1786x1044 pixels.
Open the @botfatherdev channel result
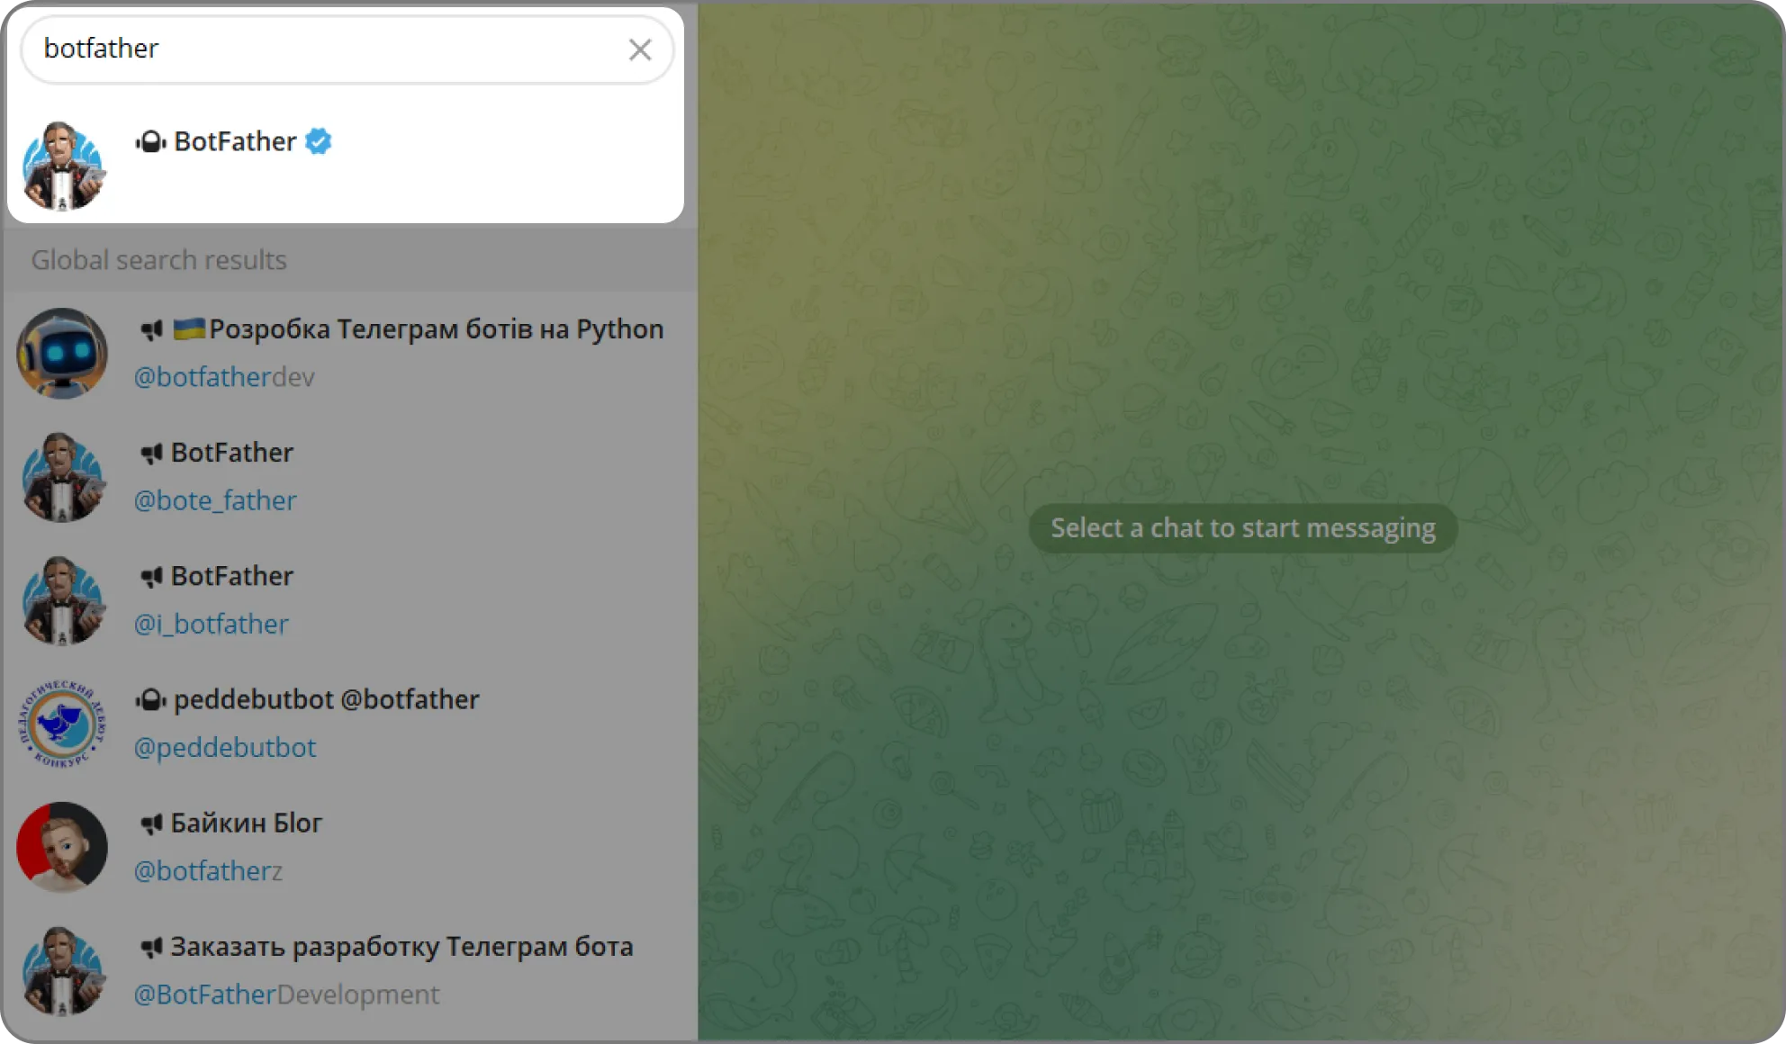click(398, 353)
